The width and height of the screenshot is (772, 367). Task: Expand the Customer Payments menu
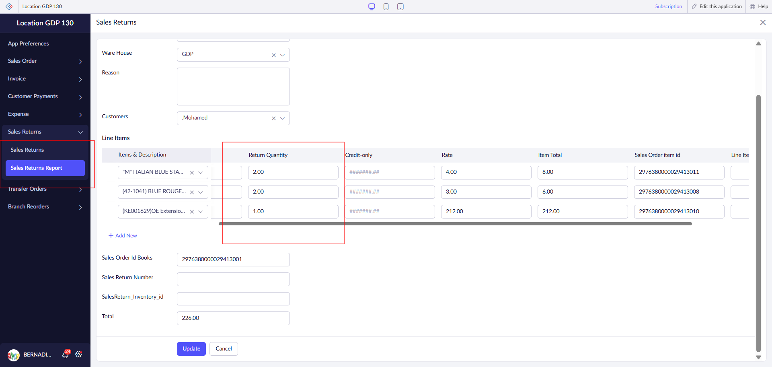(45, 97)
